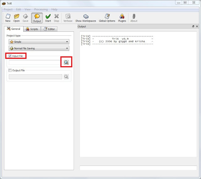The image size is (201, 179).
Task: Open the About dialog icon
Action: (x=134, y=18)
